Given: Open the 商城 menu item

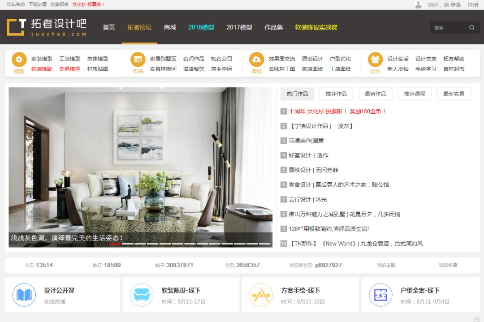Looking at the screenshot, I should coord(170,27).
